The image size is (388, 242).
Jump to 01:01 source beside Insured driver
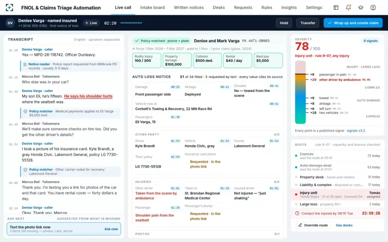[274, 188]
